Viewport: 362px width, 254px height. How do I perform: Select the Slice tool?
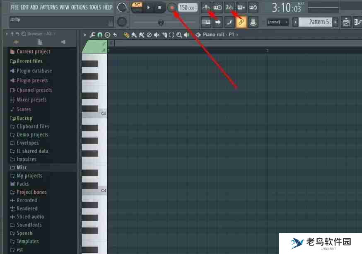pyautogui.click(x=164, y=35)
